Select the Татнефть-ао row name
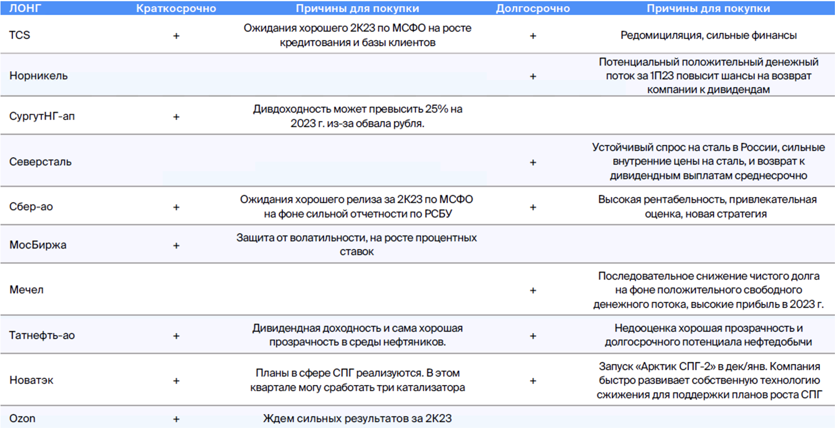 click(42, 335)
